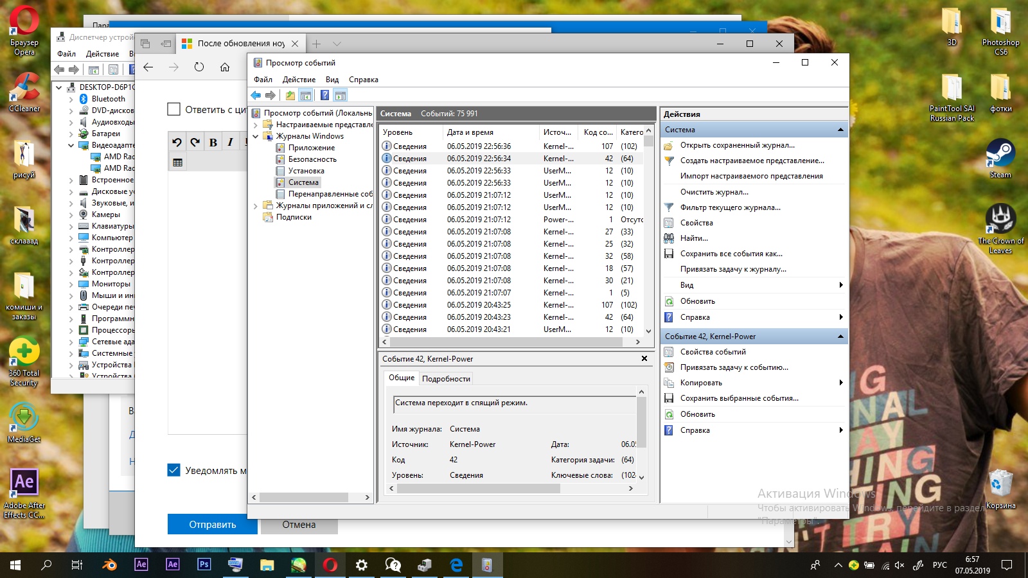Open Microsoft Edge from the taskbar

[x=456, y=565]
